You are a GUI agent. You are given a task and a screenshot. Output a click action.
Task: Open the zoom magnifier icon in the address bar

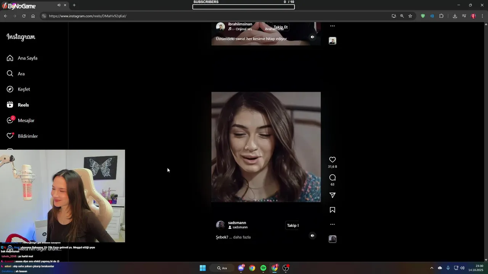click(402, 16)
